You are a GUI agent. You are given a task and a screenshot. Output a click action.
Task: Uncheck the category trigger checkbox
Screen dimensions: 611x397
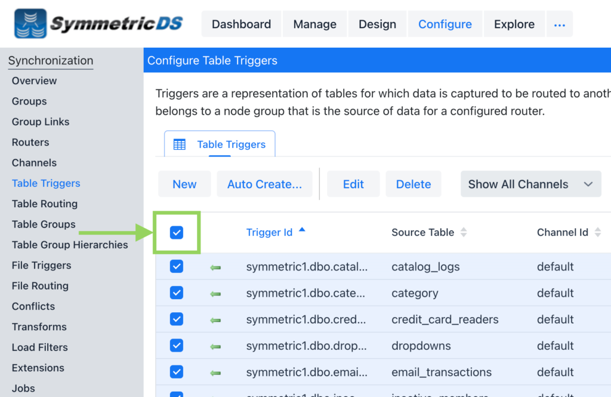point(176,293)
